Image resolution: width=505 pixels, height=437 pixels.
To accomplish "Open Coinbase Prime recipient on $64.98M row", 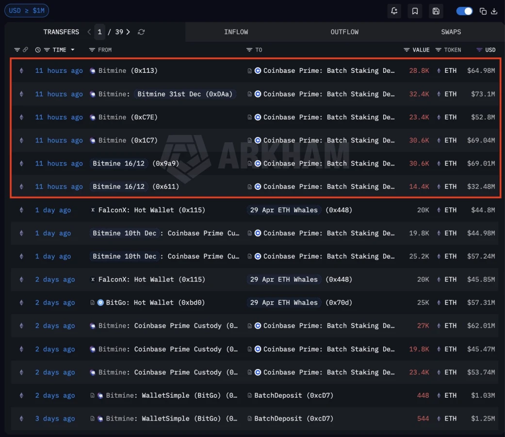I will coord(329,70).
